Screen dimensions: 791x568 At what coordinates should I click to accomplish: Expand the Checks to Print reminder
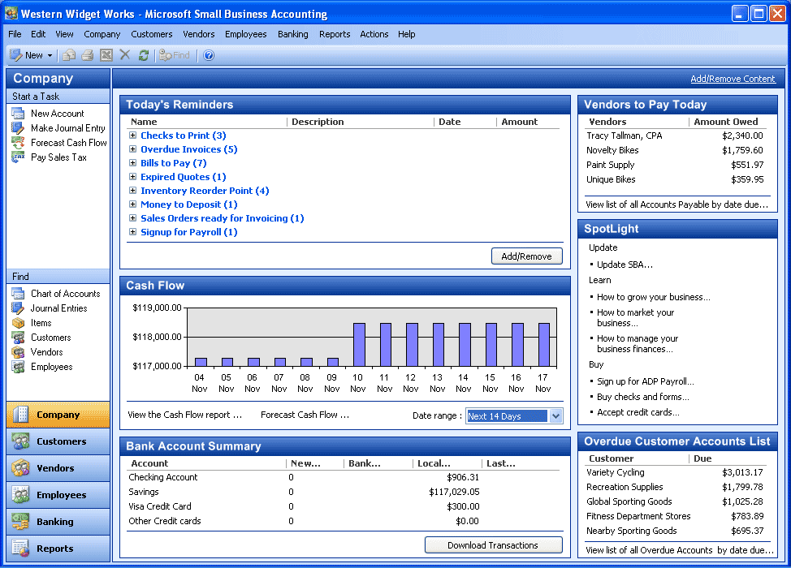[x=132, y=136]
